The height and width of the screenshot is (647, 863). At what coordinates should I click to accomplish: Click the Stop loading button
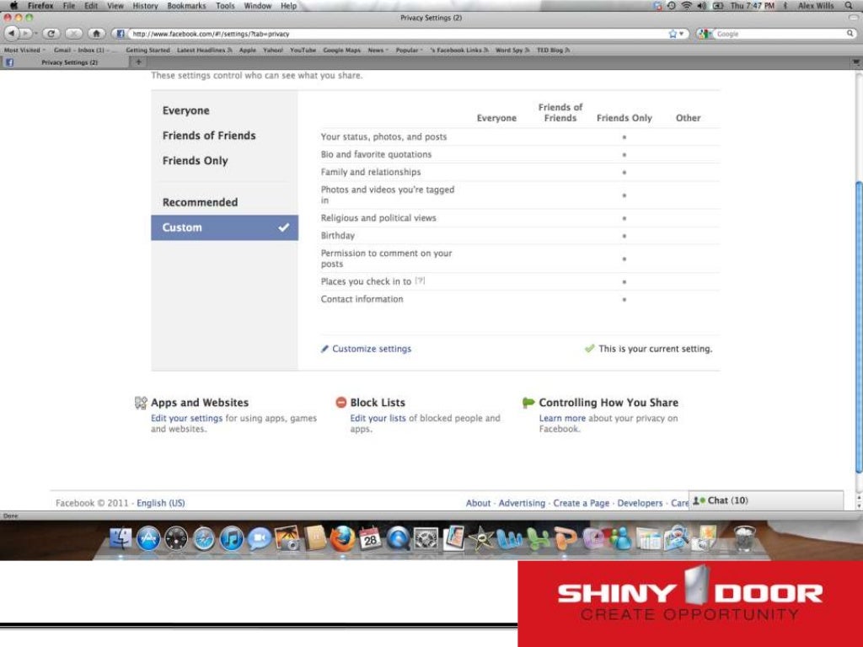74,34
